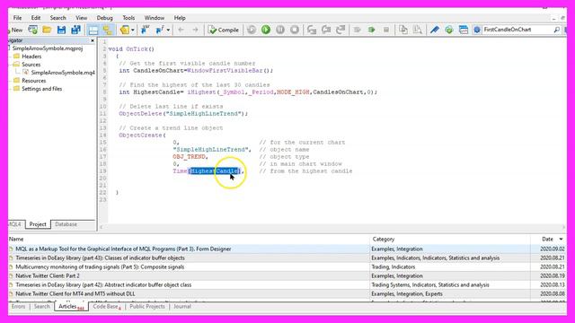Image resolution: width=575 pixels, height=323 pixels.
Task: Compile the code with the Compile button
Action: tap(224, 30)
